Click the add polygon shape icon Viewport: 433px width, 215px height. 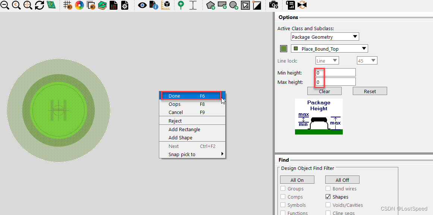click(x=211, y=5)
